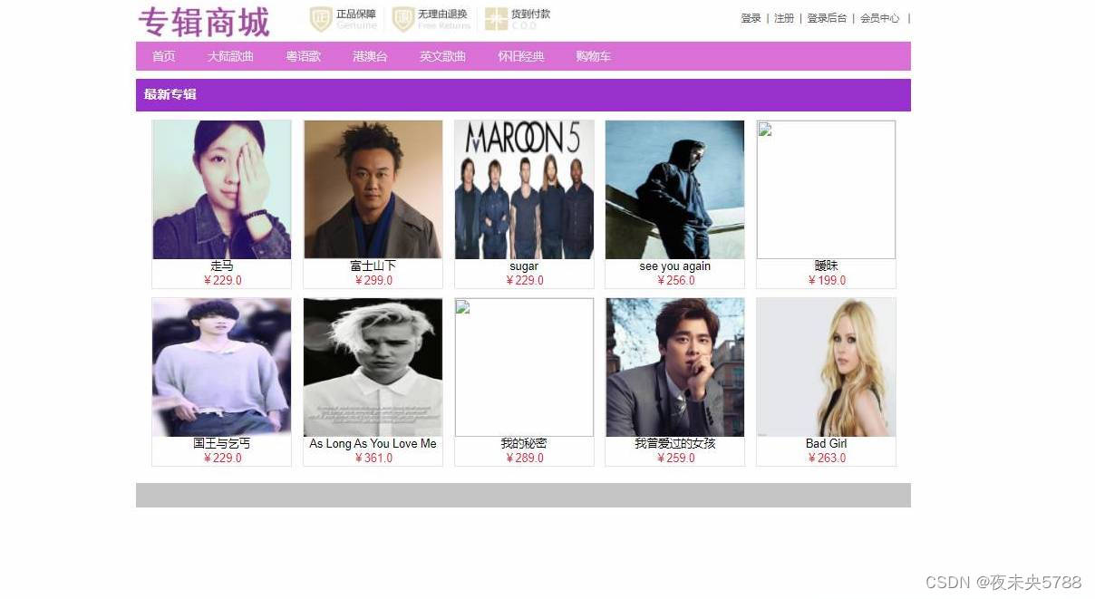Open the 购物车 menu item
The width and height of the screenshot is (1095, 599).
point(594,56)
